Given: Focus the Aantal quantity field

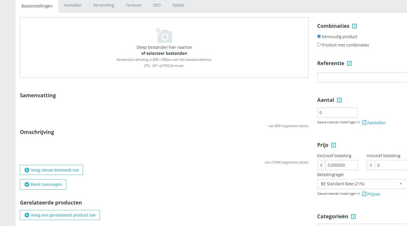Looking at the screenshot, I should click(x=338, y=113).
